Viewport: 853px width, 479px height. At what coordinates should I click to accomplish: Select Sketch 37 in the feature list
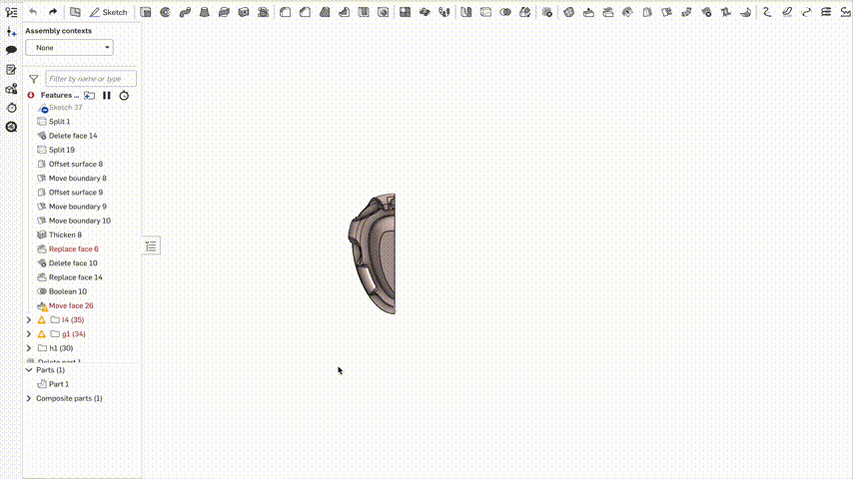coord(65,108)
